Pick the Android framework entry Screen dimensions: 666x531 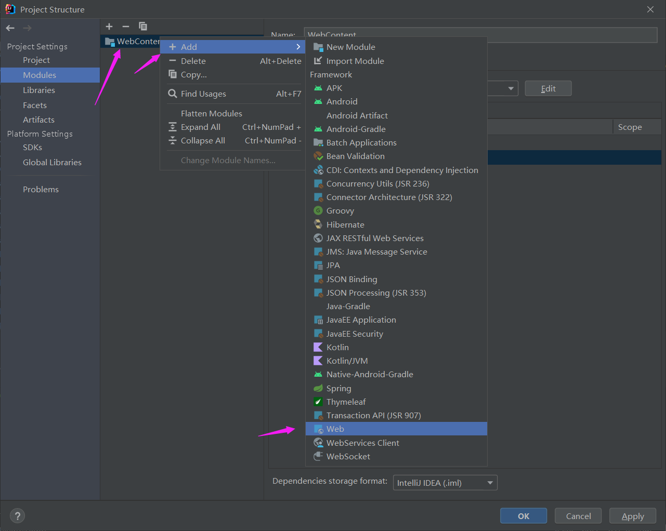pyautogui.click(x=396, y=102)
